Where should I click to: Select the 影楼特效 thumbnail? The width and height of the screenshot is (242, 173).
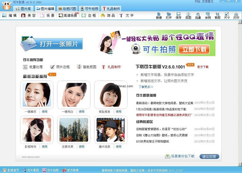[x=37, y=130]
